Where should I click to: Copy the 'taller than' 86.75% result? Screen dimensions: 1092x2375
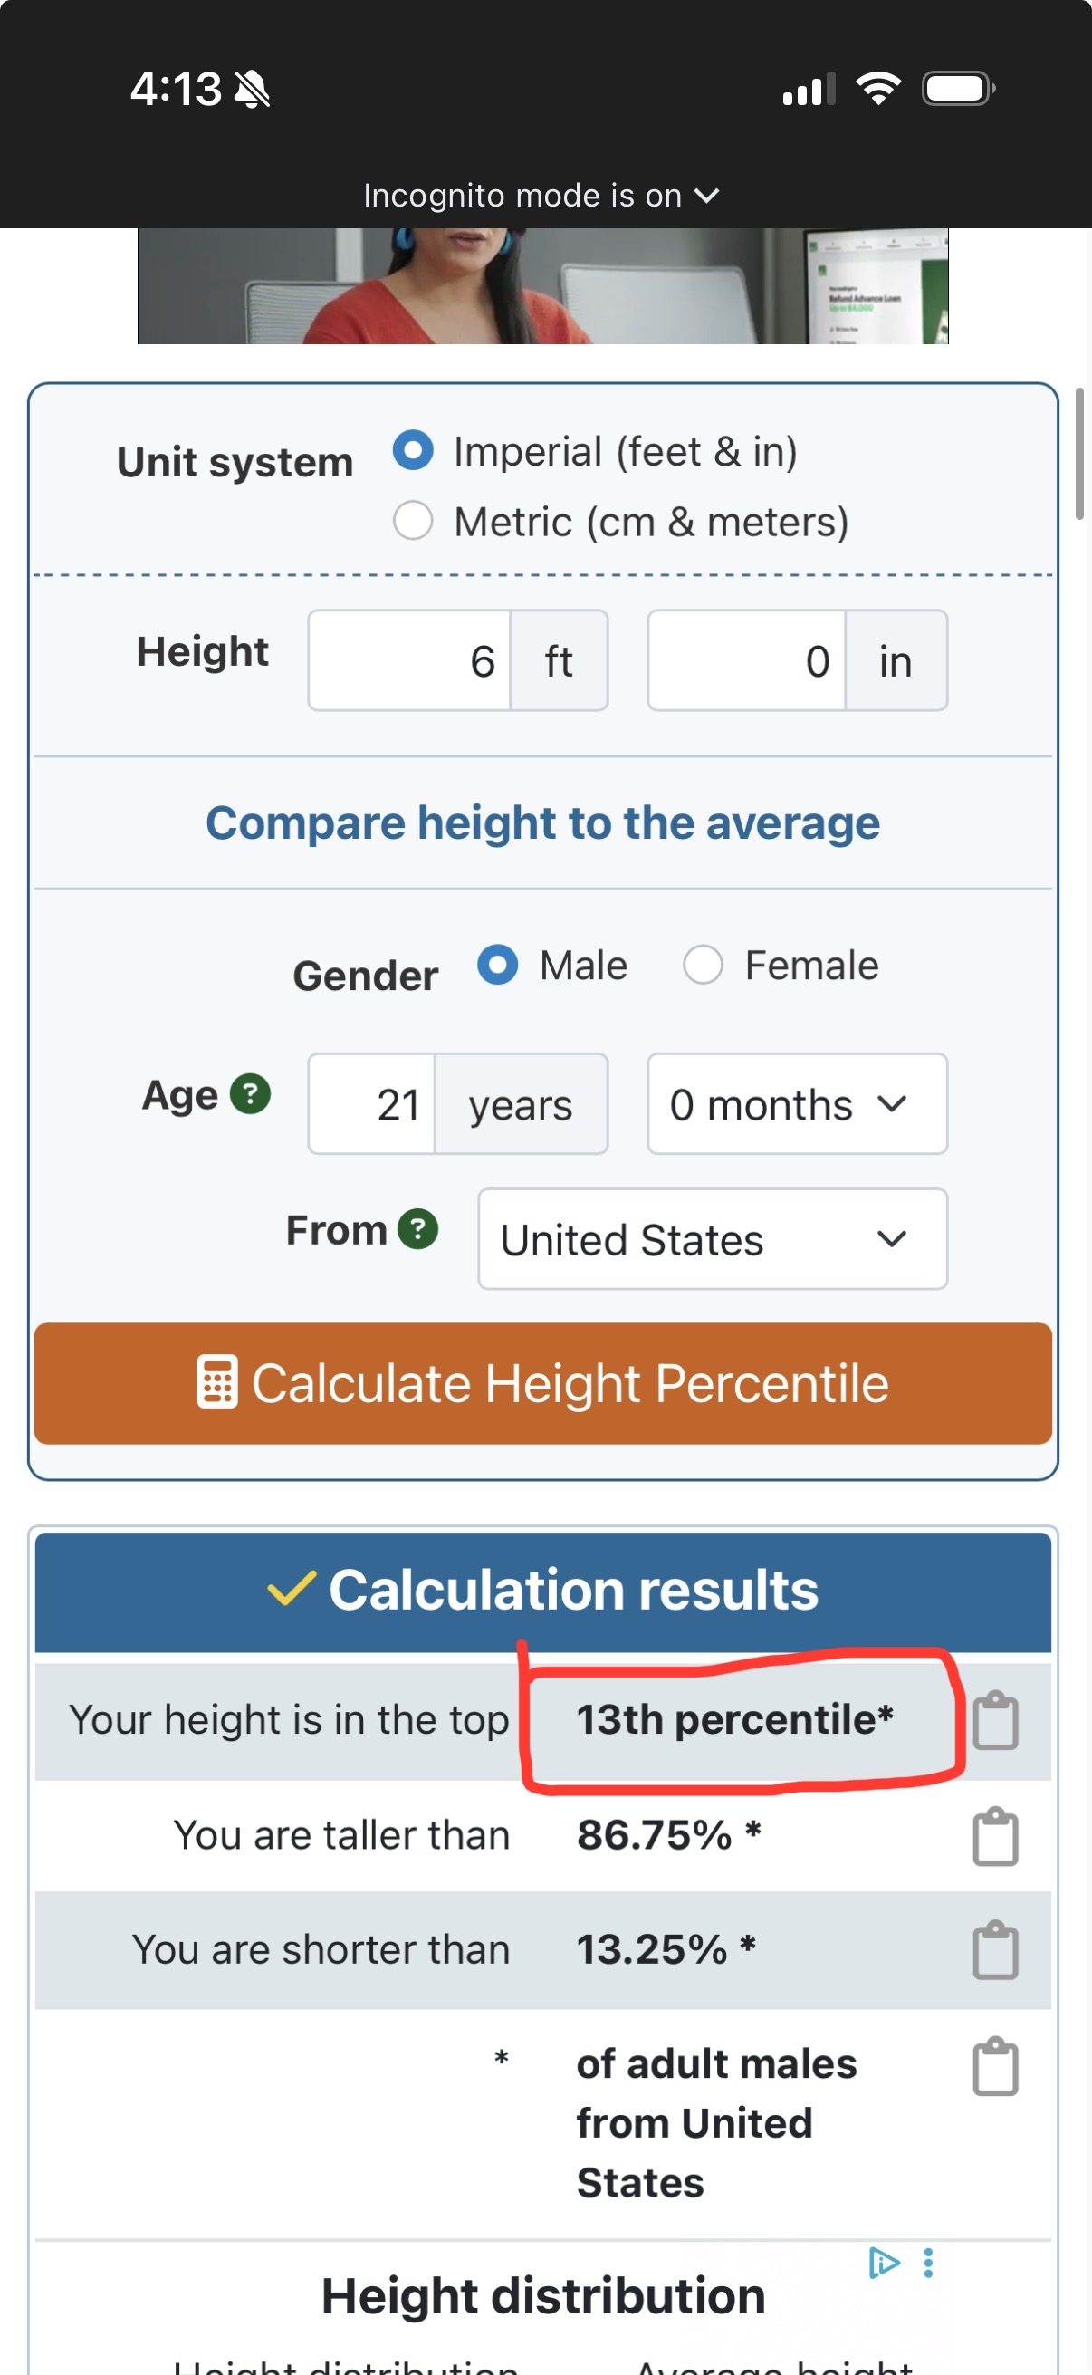[x=995, y=1837]
